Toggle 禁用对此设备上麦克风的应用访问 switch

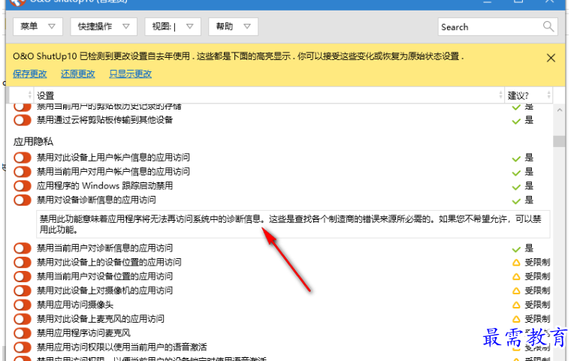[23, 319]
